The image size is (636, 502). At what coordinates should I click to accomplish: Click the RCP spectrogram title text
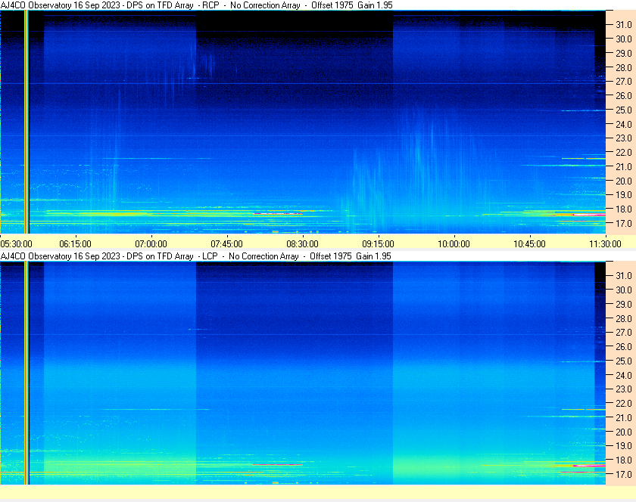pos(197,5)
